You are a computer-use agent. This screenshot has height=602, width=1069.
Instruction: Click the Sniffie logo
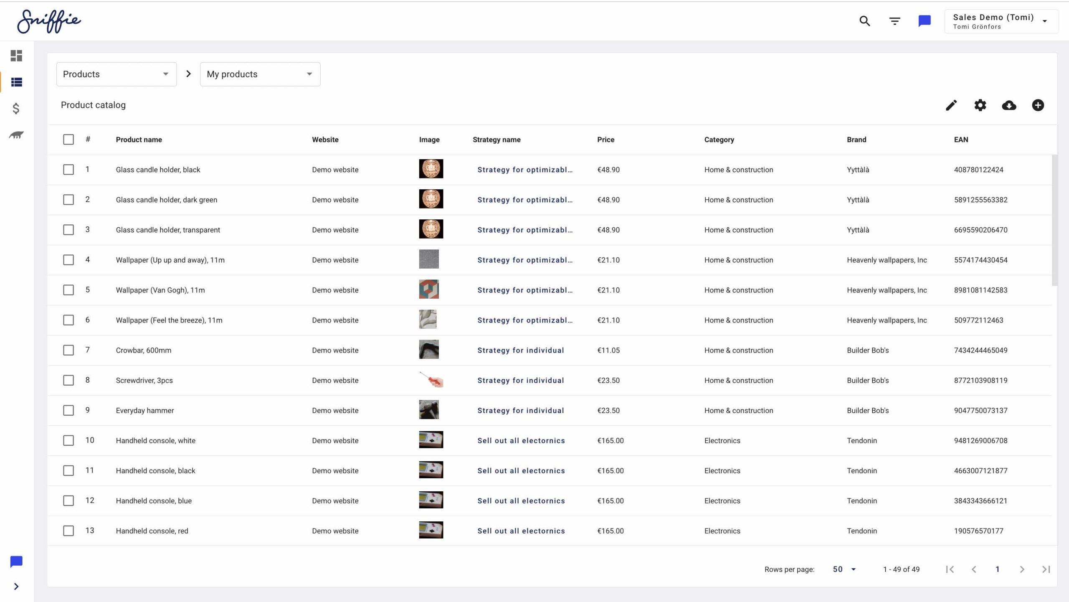click(x=49, y=21)
